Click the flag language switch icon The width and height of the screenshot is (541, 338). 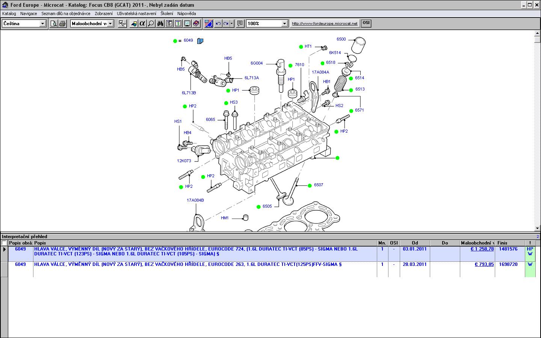[x=209, y=24]
